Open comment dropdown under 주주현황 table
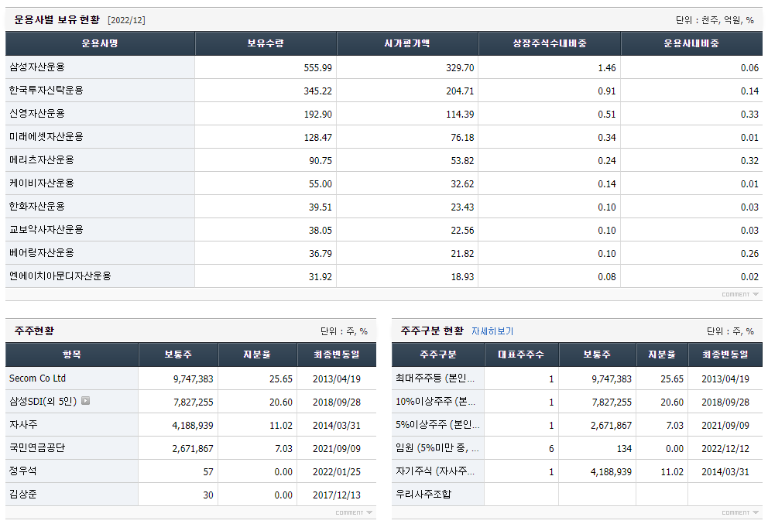The height and width of the screenshot is (524, 768). tap(354, 512)
